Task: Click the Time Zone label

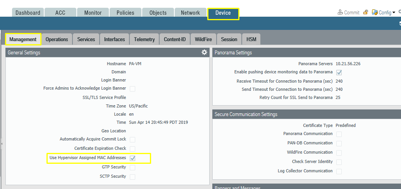Action: 116,106
